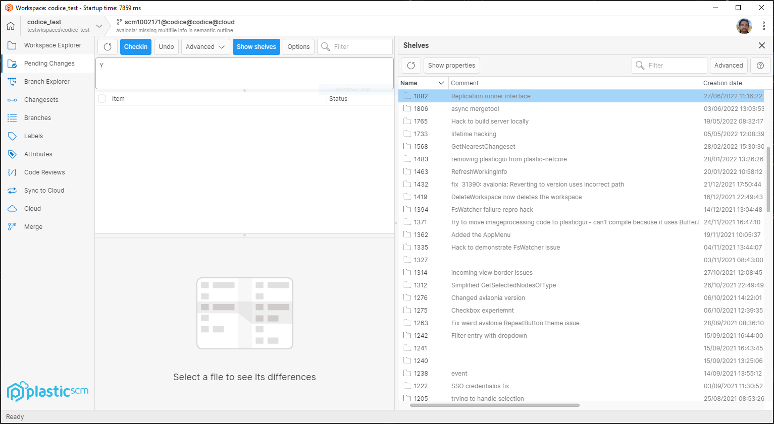Open the three-dot overflow menu at top right

[764, 25]
